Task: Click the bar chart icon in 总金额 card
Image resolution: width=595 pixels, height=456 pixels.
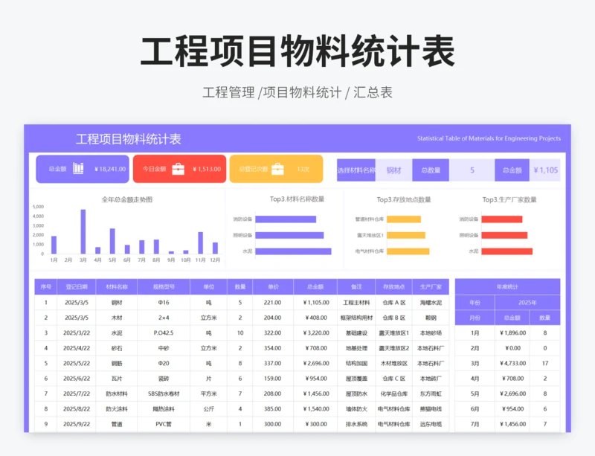Action: click(78, 168)
